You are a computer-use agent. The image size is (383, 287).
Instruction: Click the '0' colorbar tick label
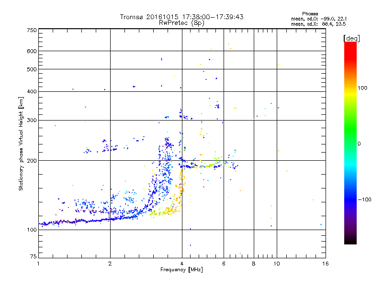point(359,144)
